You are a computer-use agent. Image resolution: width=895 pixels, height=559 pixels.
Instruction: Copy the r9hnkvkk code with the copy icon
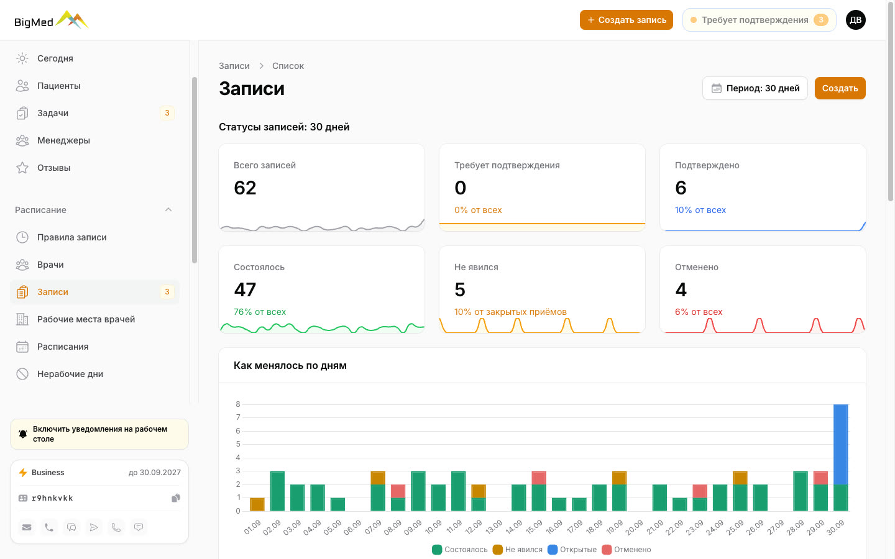pyautogui.click(x=176, y=498)
